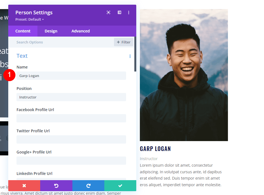Toggle the sidebar snap layout icon
The width and height of the screenshot is (264, 195).
coord(119,12)
